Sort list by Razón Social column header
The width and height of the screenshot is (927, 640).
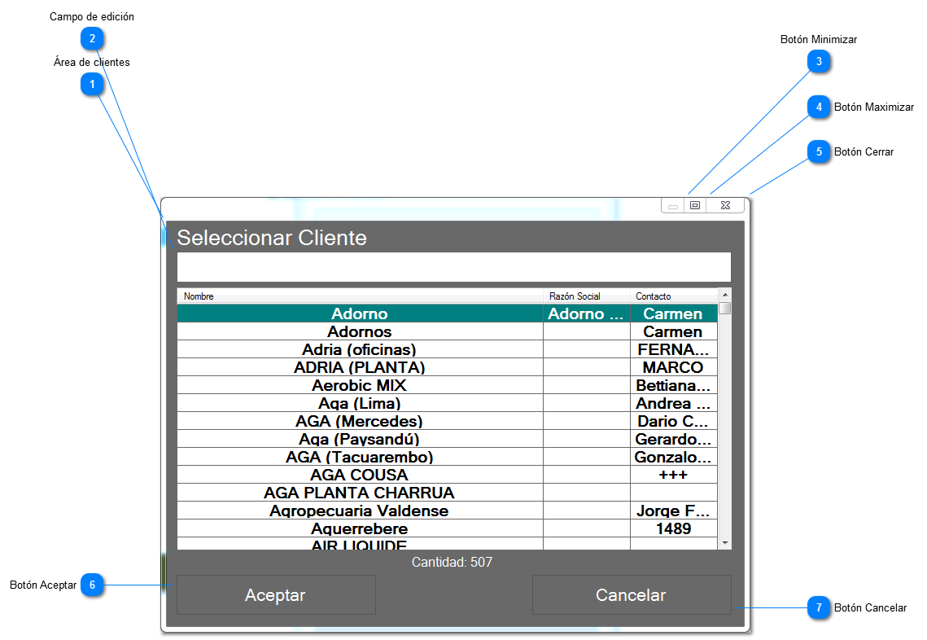pyautogui.click(x=586, y=296)
